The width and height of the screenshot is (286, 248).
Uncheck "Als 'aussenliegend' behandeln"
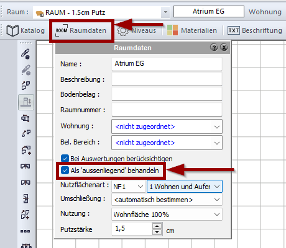tap(65, 170)
